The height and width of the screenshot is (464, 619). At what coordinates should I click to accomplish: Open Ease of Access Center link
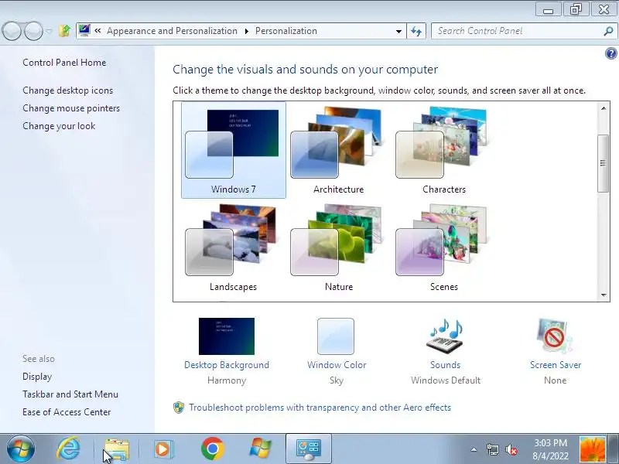click(x=67, y=412)
